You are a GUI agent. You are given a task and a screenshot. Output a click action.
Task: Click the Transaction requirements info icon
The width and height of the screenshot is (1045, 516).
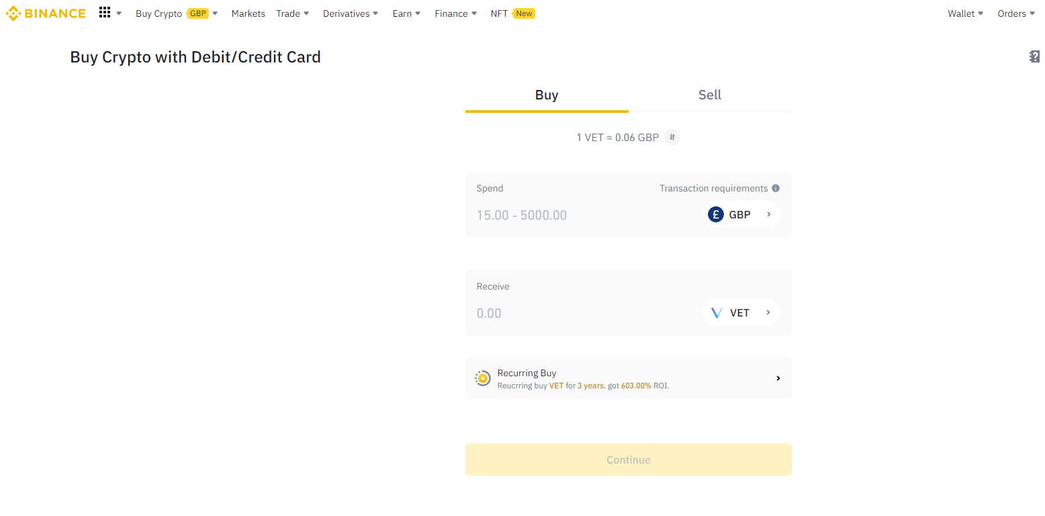tap(776, 188)
